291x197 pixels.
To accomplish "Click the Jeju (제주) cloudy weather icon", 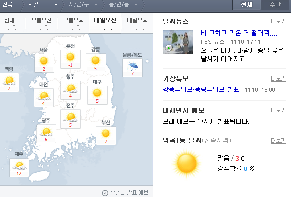I will tap(19, 165).
